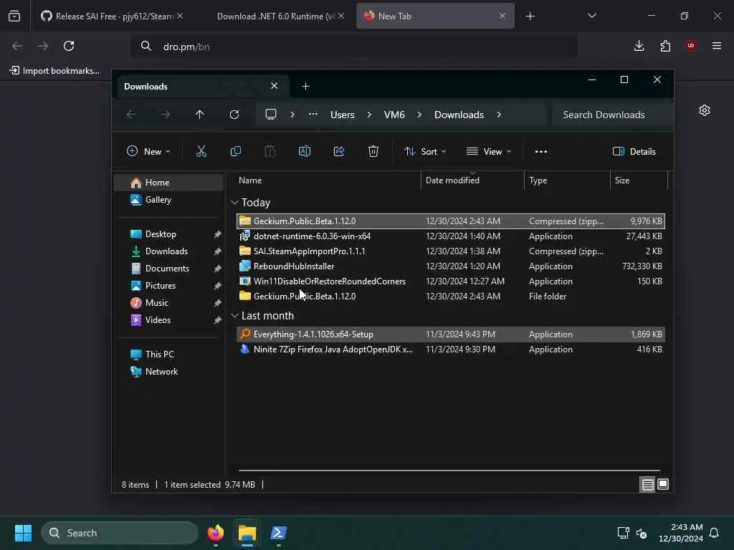Select the ReboundHubInstaller application file

click(451, 266)
